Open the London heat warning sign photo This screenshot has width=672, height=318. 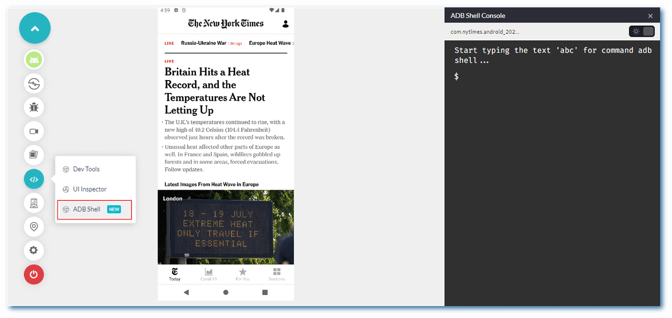(226, 227)
